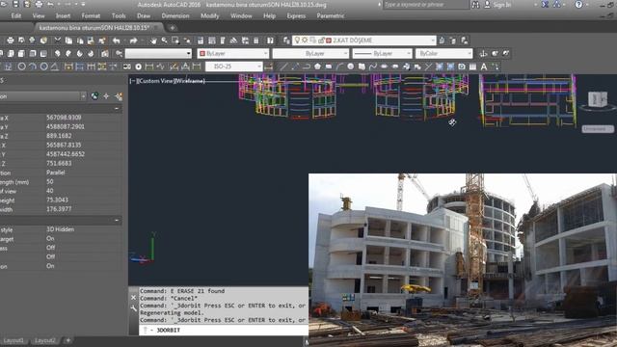Open the Draw menu
The width and height of the screenshot is (617, 347).
(144, 15)
